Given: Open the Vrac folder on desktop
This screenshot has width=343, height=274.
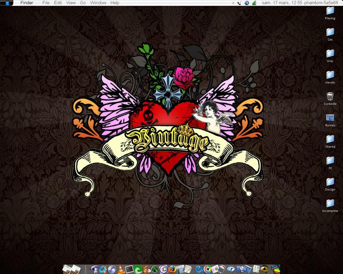Looking at the screenshot, I should (330, 54).
